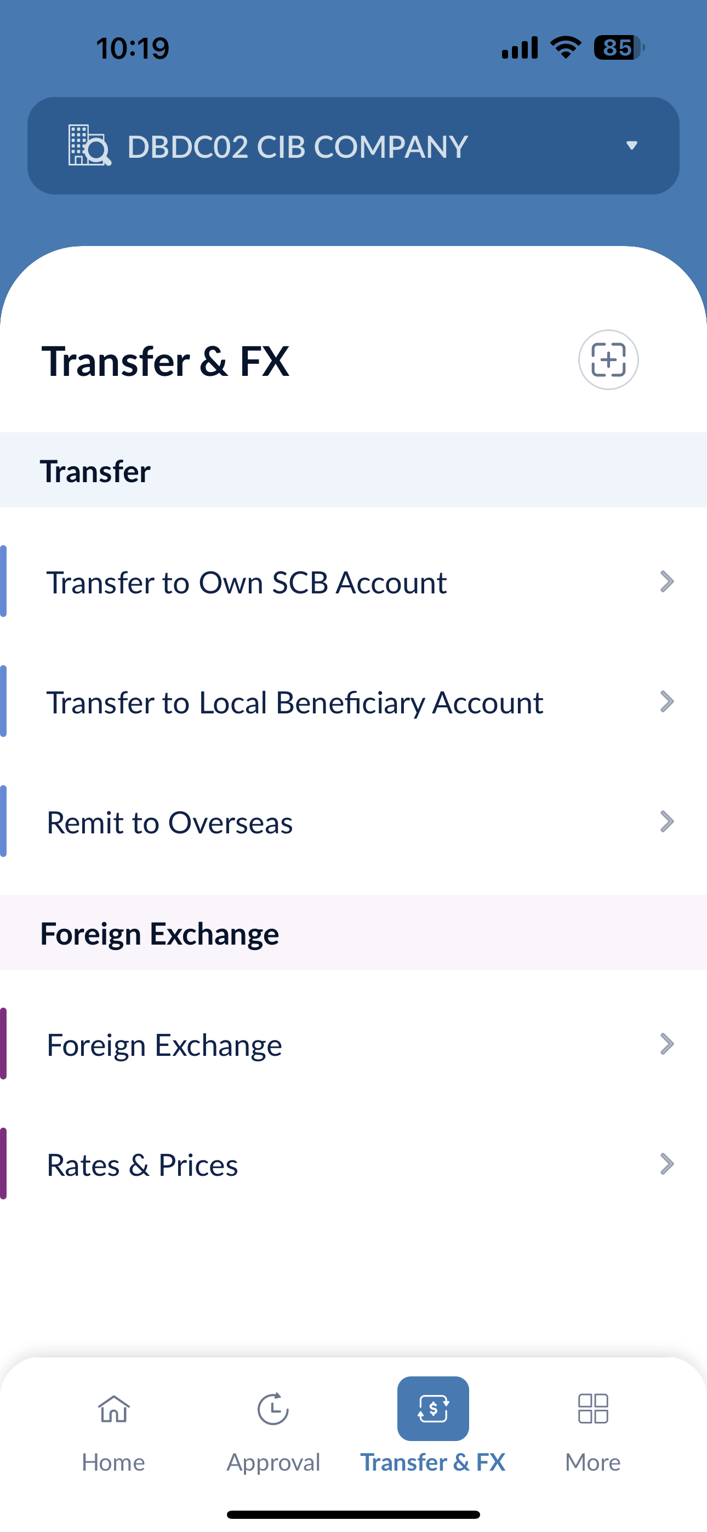This screenshot has height=1532, width=707.
Task: Expand Transfer to Own SCB Account chevron
Action: [667, 582]
